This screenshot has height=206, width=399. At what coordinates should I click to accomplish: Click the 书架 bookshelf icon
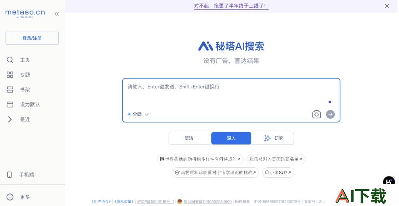(x=10, y=90)
